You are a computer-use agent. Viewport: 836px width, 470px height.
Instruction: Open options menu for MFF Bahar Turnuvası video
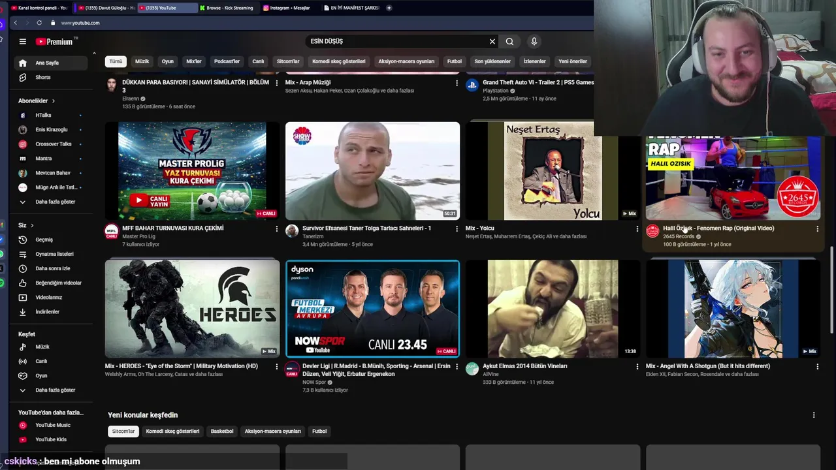click(x=276, y=228)
